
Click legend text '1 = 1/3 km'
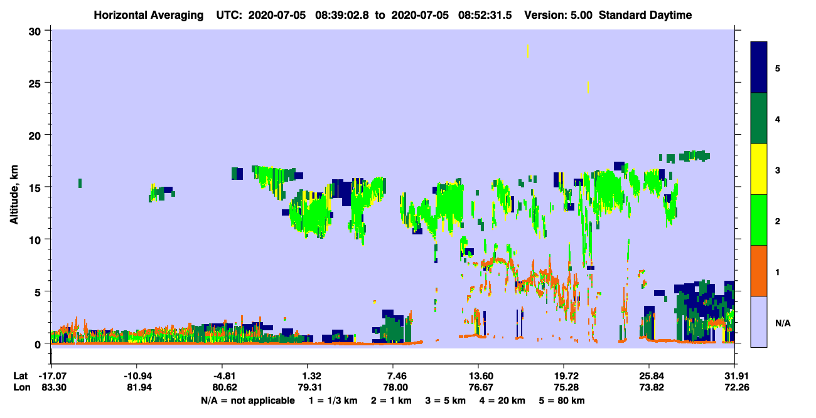[332, 400]
